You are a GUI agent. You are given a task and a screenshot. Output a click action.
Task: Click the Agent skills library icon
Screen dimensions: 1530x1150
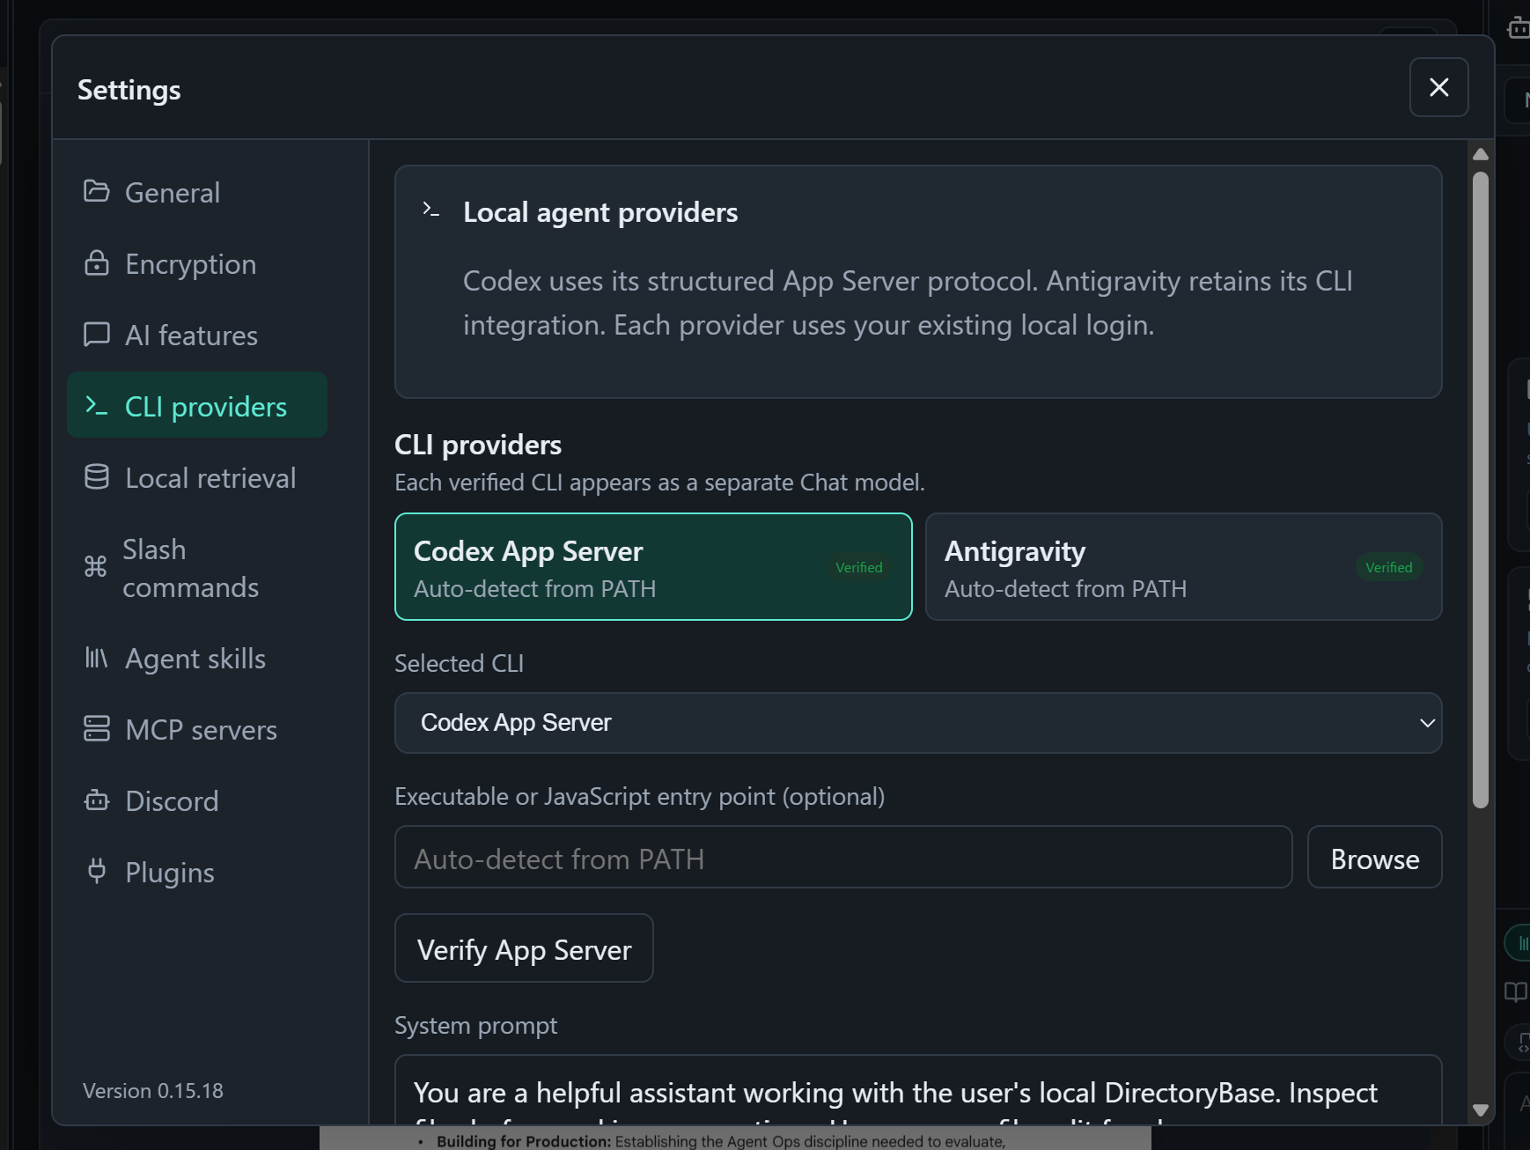click(96, 658)
